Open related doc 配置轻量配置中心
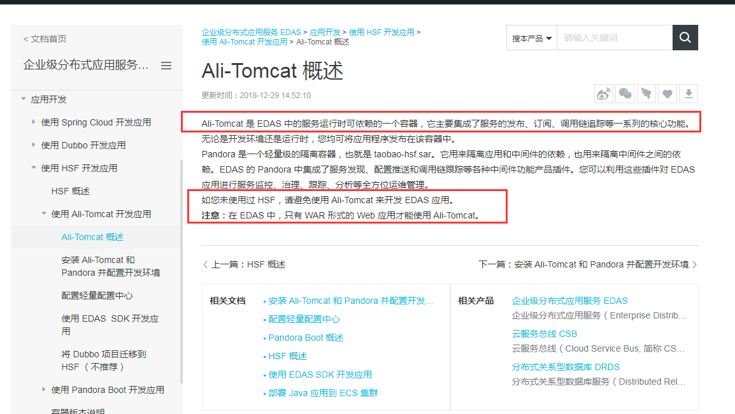The image size is (735, 414). tap(304, 319)
